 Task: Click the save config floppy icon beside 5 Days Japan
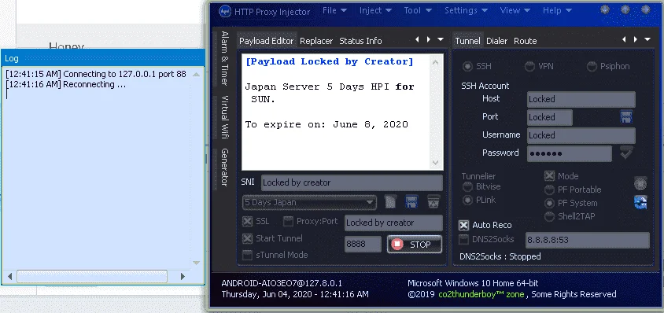coord(411,202)
